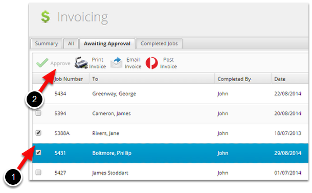
Task: Select the Awaiting Approval tab
Action: pyautogui.click(x=107, y=43)
